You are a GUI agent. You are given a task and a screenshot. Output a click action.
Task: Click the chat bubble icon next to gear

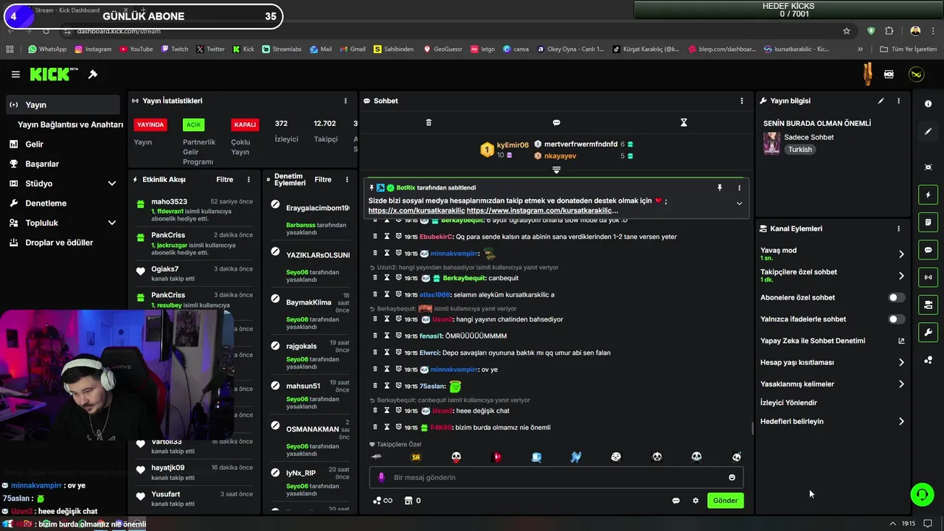[x=676, y=501]
